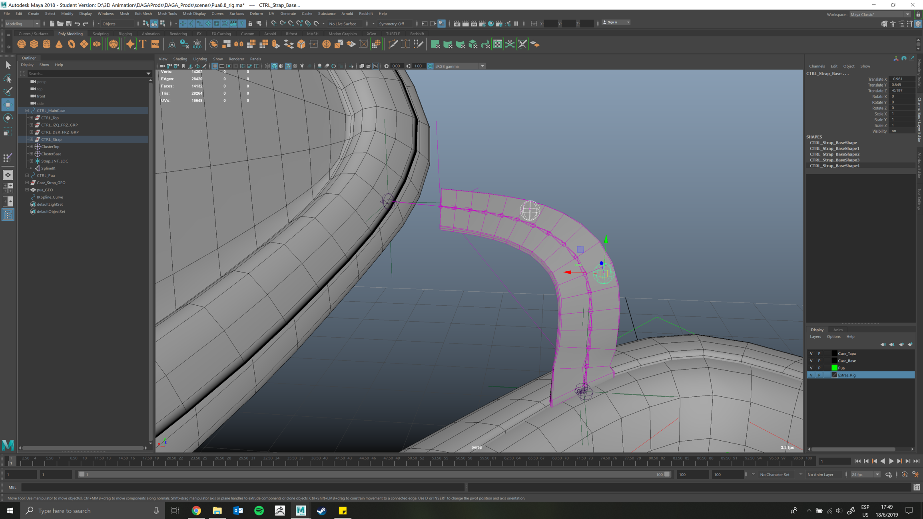Switch to the Anim layer tab
The width and height of the screenshot is (923, 519).
pos(838,330)
